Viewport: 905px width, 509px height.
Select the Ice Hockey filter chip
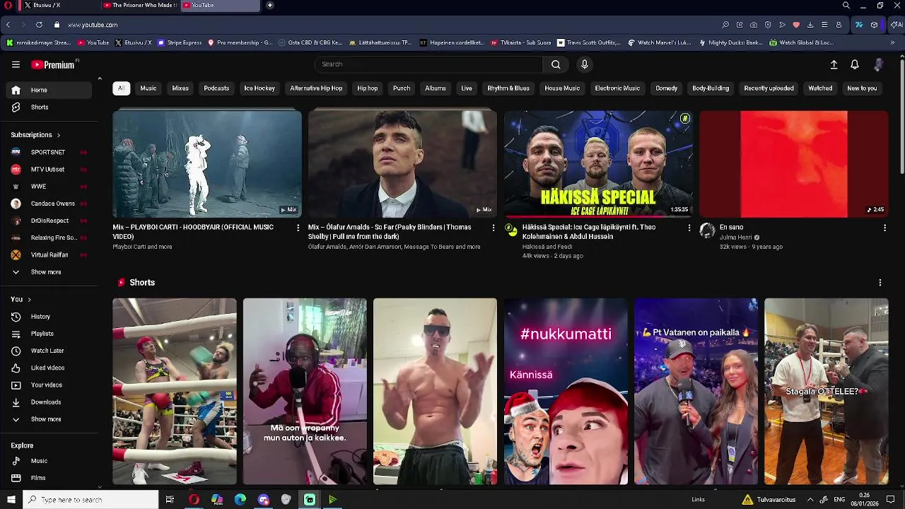pos(259,88)
